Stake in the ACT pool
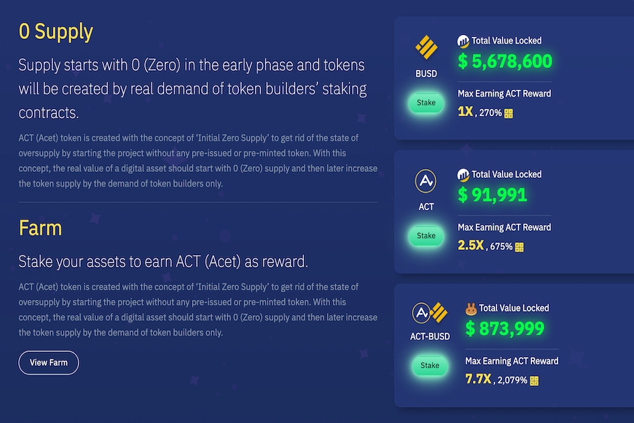The width and height of the screenshot is (634, 423). click(x=426, y=236)
